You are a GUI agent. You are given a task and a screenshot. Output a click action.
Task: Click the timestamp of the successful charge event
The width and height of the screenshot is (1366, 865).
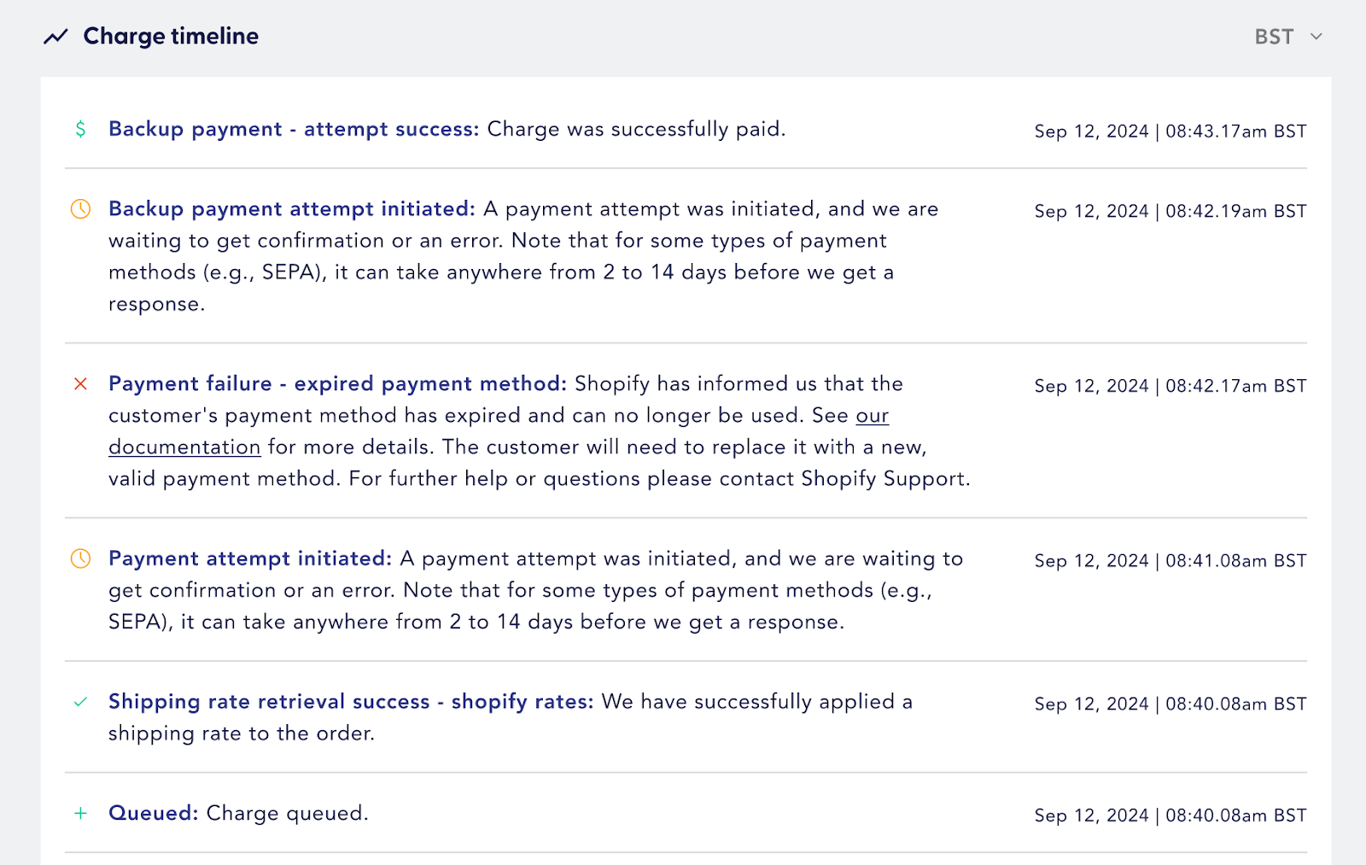pos(1169,131)
